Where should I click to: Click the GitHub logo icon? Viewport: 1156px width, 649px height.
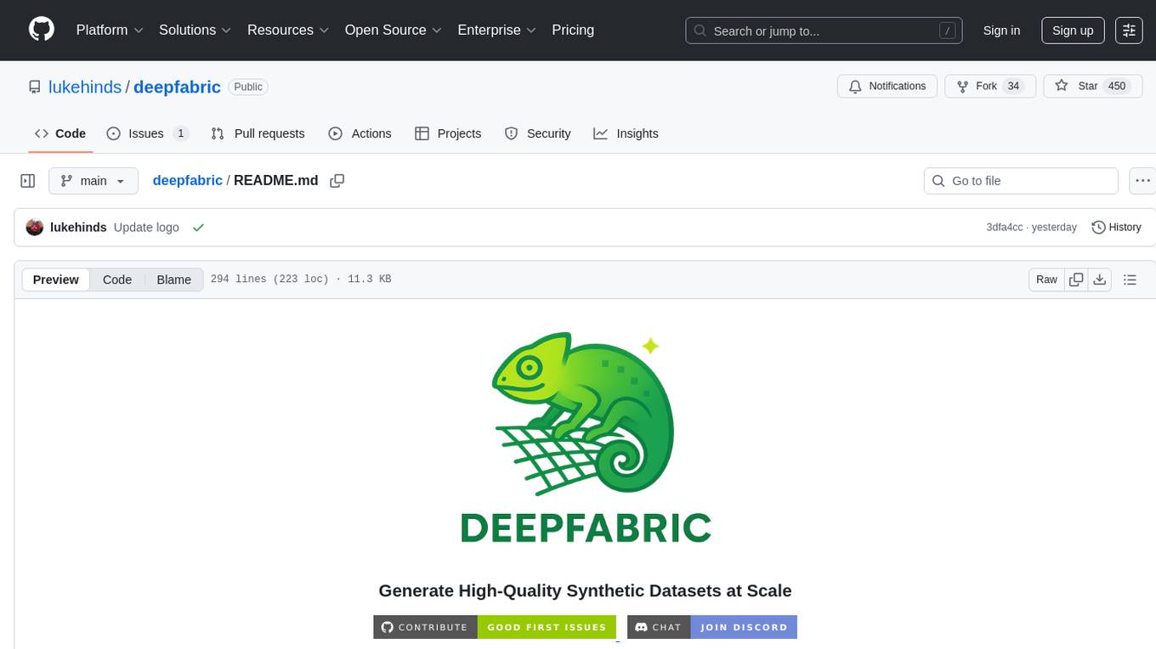click(42, 30)
